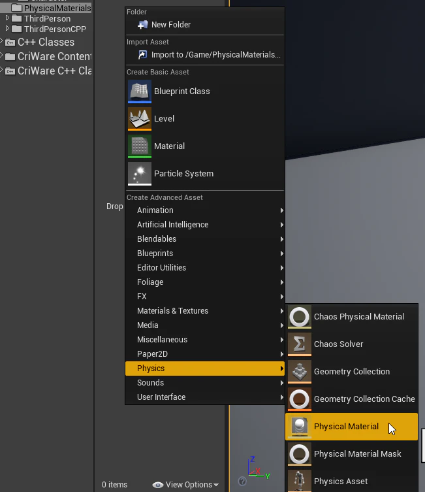Create a new Material asset
Image resolution: width=425 pixels, height=492 pixels.
(204, 146)
